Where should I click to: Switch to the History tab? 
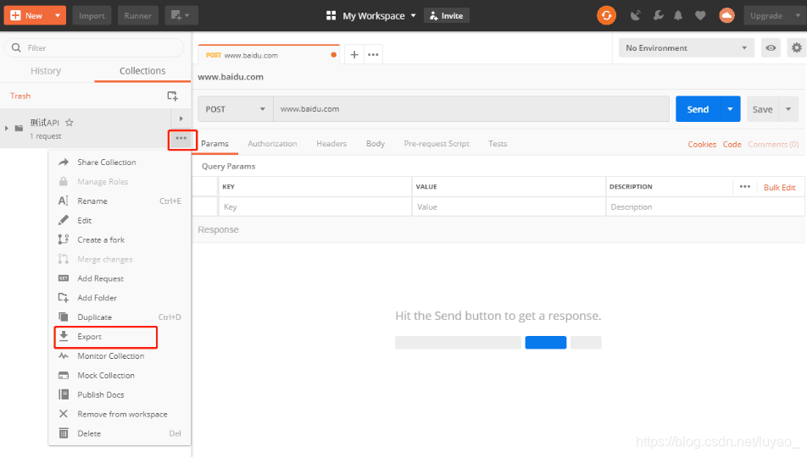(x=46, y=71)
